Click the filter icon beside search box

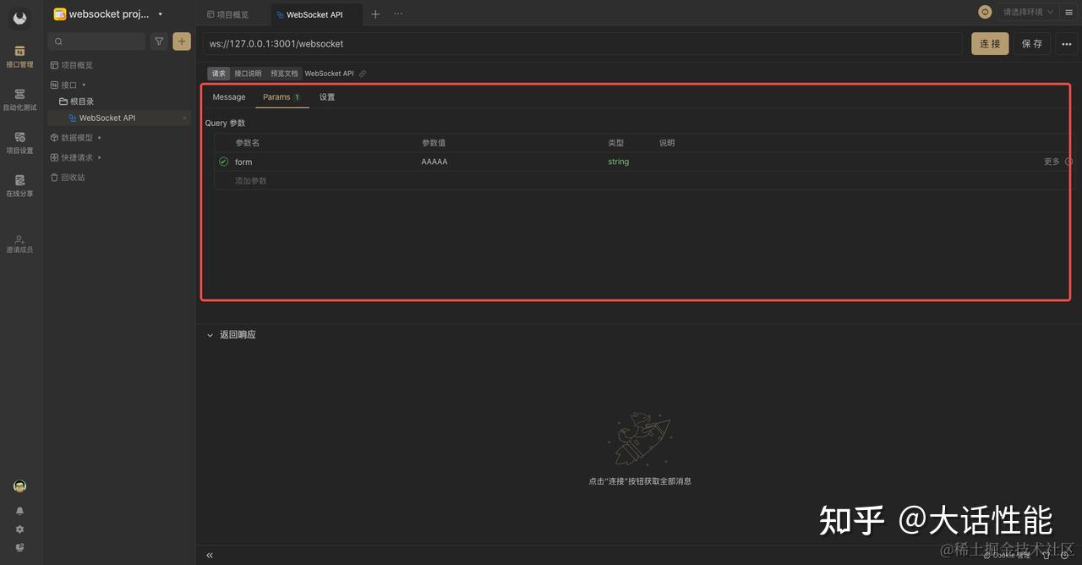[159, 41]
